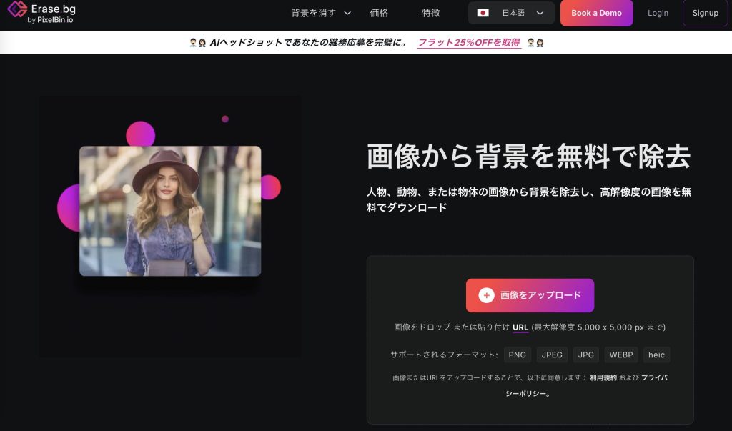Click the plus icon on upload button
This screenshot has width=732, height=431.
point(486,295)
